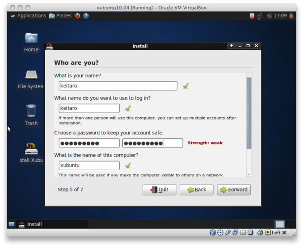
Task: Click the network status icon in the panel
Action: tap(260, 16)
